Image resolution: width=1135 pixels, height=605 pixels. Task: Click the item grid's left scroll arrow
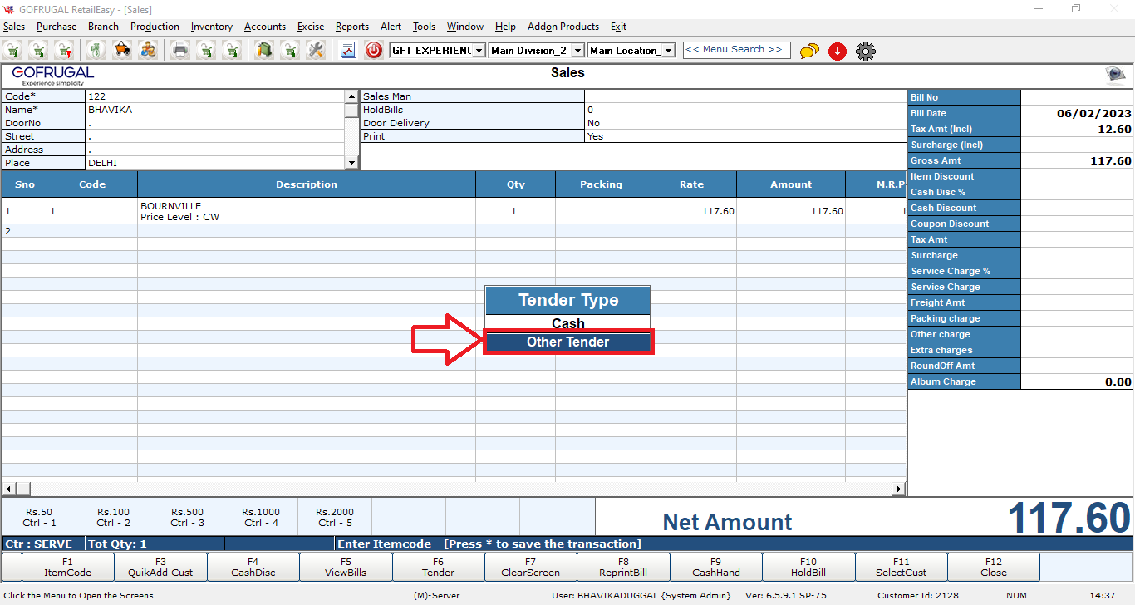(x=9, y=489)
